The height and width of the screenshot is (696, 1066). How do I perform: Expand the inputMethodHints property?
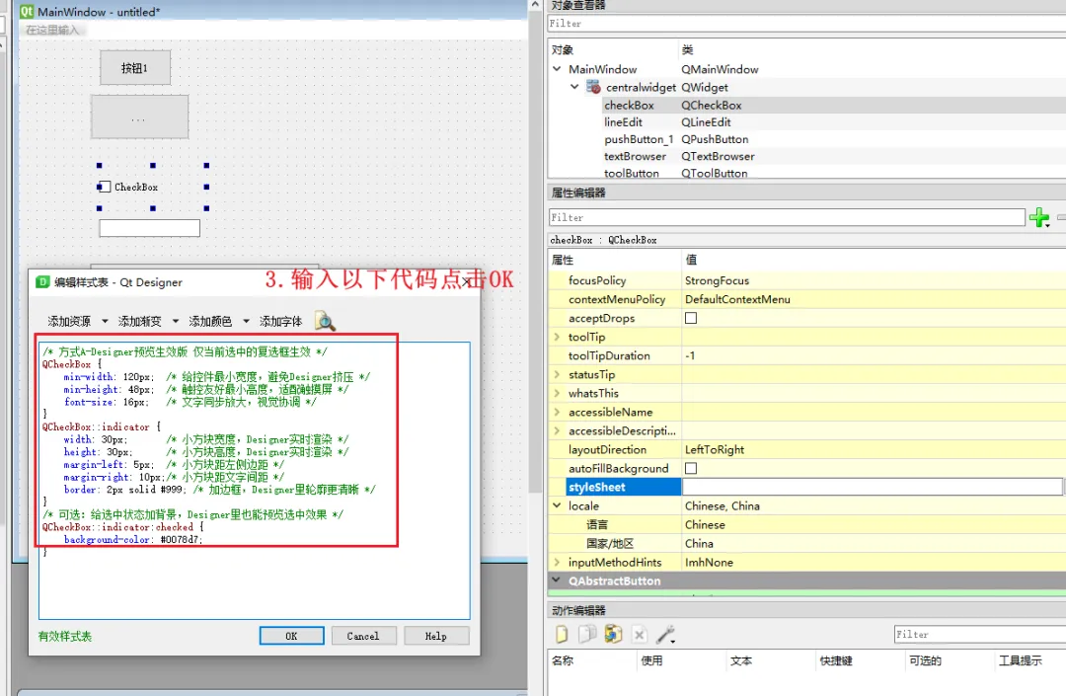click(558, 562)
